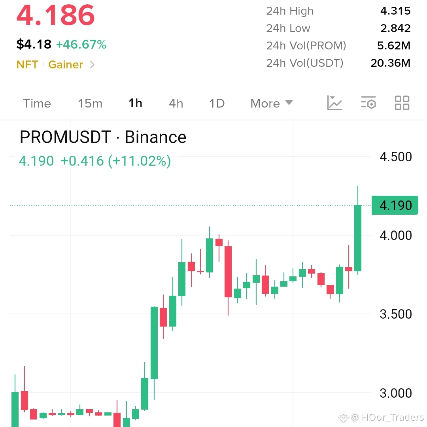Tap the 24h Low value 2.842
The height and width of the screenshot is (427, 427).
pyautogui.click(x=395, y=28)
